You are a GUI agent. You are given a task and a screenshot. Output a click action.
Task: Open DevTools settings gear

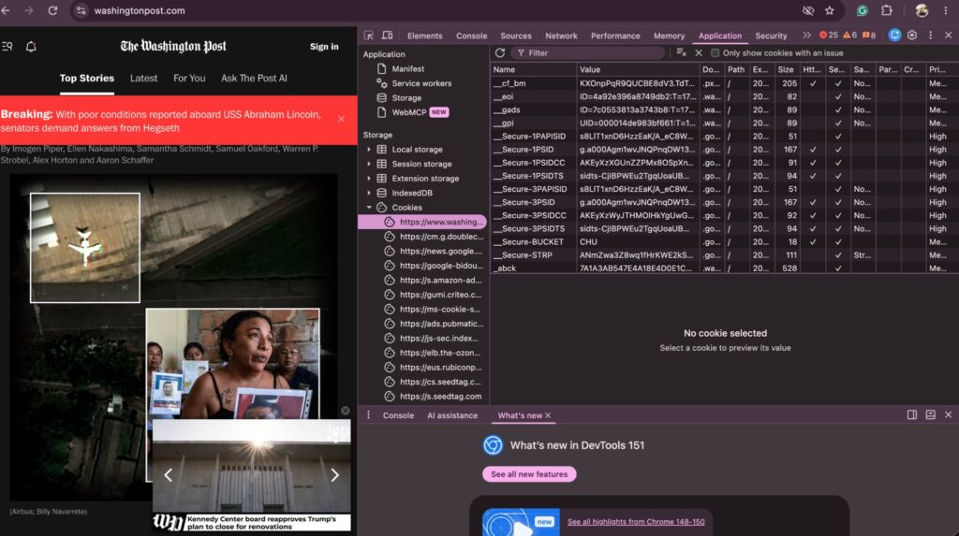tap(912, 36)
